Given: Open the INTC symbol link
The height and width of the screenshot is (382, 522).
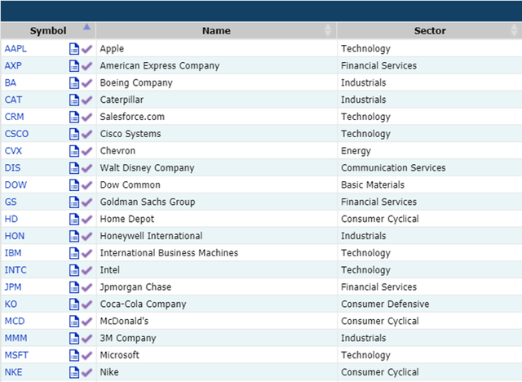Looking at the screenshot, I should click(15, 269).
